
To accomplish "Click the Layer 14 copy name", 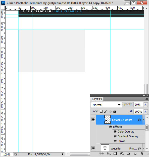I will pos(122,120).
